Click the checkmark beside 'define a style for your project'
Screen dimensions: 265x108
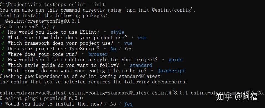point(2,60)
